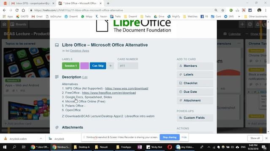270x151 pixels.
Task: Open the Desktop Apps list link
Action: [80, 51]
